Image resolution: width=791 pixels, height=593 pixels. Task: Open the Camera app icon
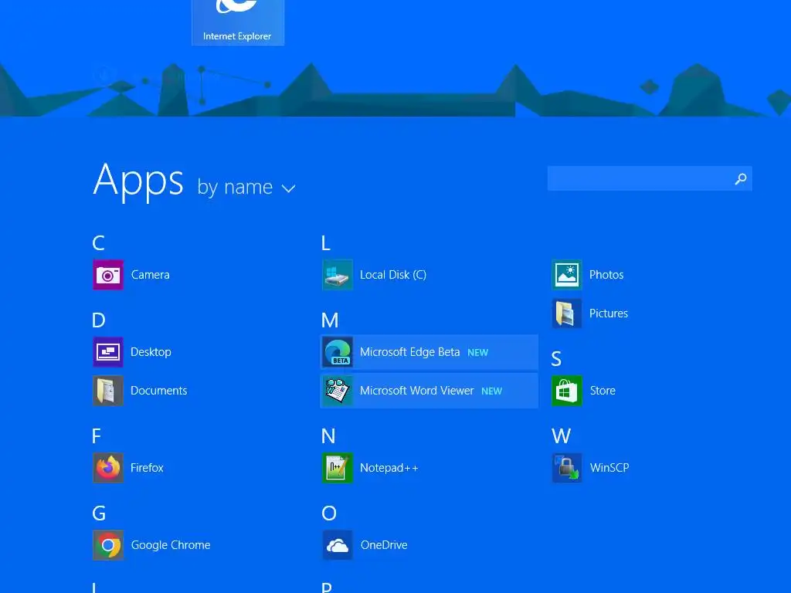pos(108,275)
